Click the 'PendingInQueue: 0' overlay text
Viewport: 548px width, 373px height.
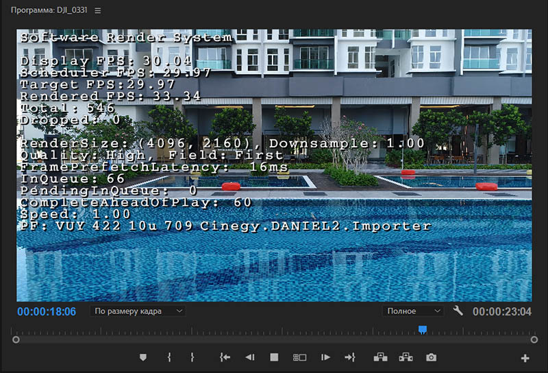click(109, 191)
